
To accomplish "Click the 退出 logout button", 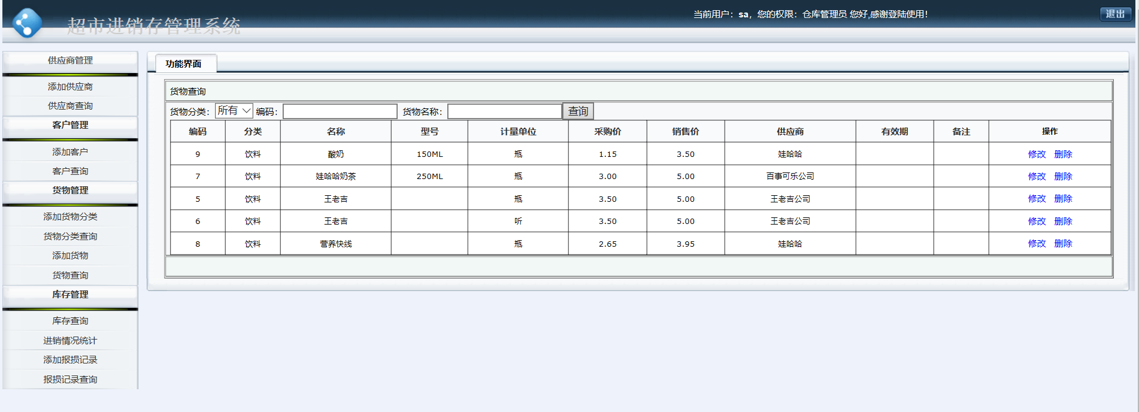I will point(1114,14).
